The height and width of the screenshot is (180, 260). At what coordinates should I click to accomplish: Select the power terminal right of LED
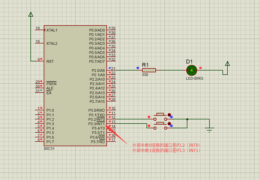coord(227,64)
